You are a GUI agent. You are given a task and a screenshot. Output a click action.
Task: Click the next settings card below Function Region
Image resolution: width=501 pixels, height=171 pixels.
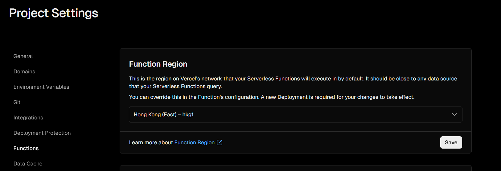pos(295,168)
